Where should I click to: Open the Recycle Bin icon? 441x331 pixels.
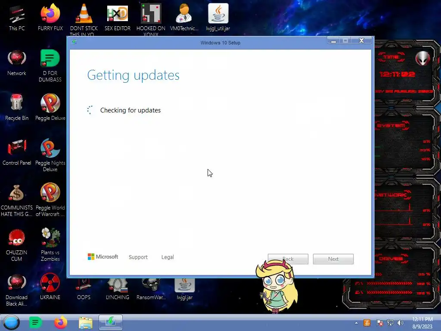pyautogui.click(x=17, y=107)
